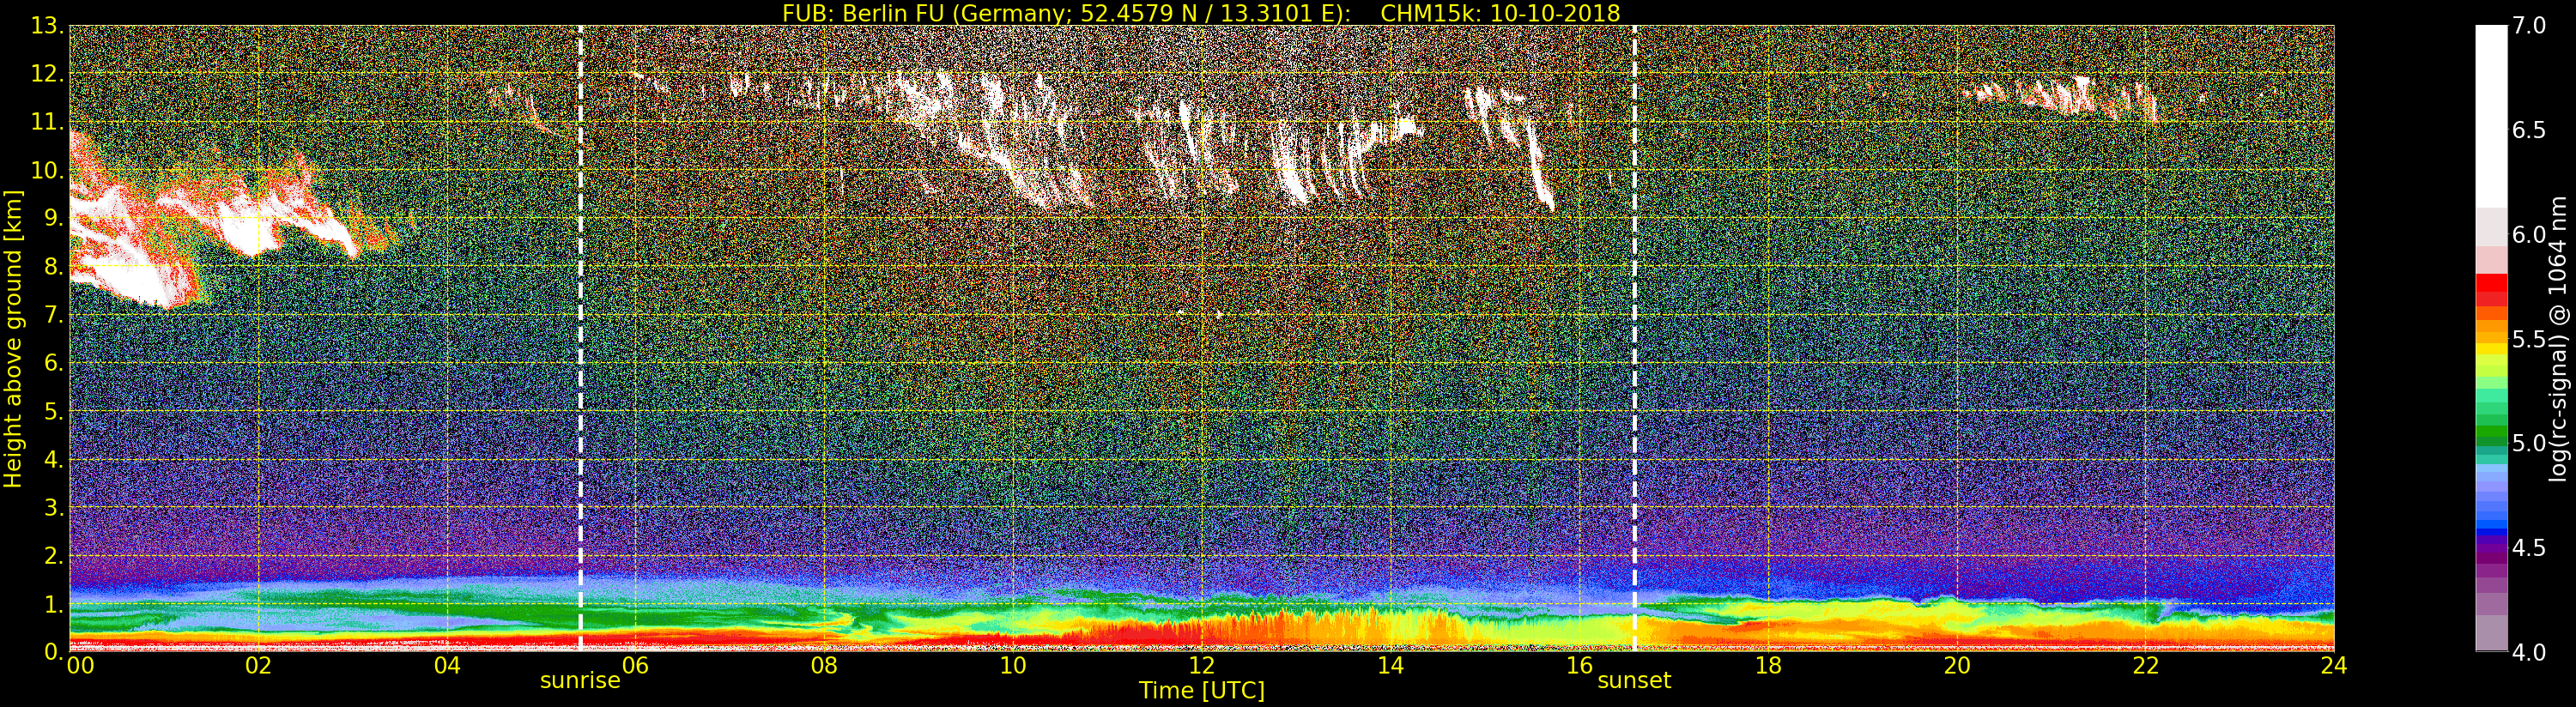Click the "7.0" colorbar tick label
This screenshot has width=2576, height=707.
(2529, 26)
